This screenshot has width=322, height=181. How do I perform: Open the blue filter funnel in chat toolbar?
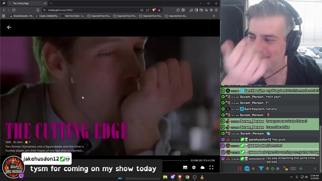click(261, 168)
